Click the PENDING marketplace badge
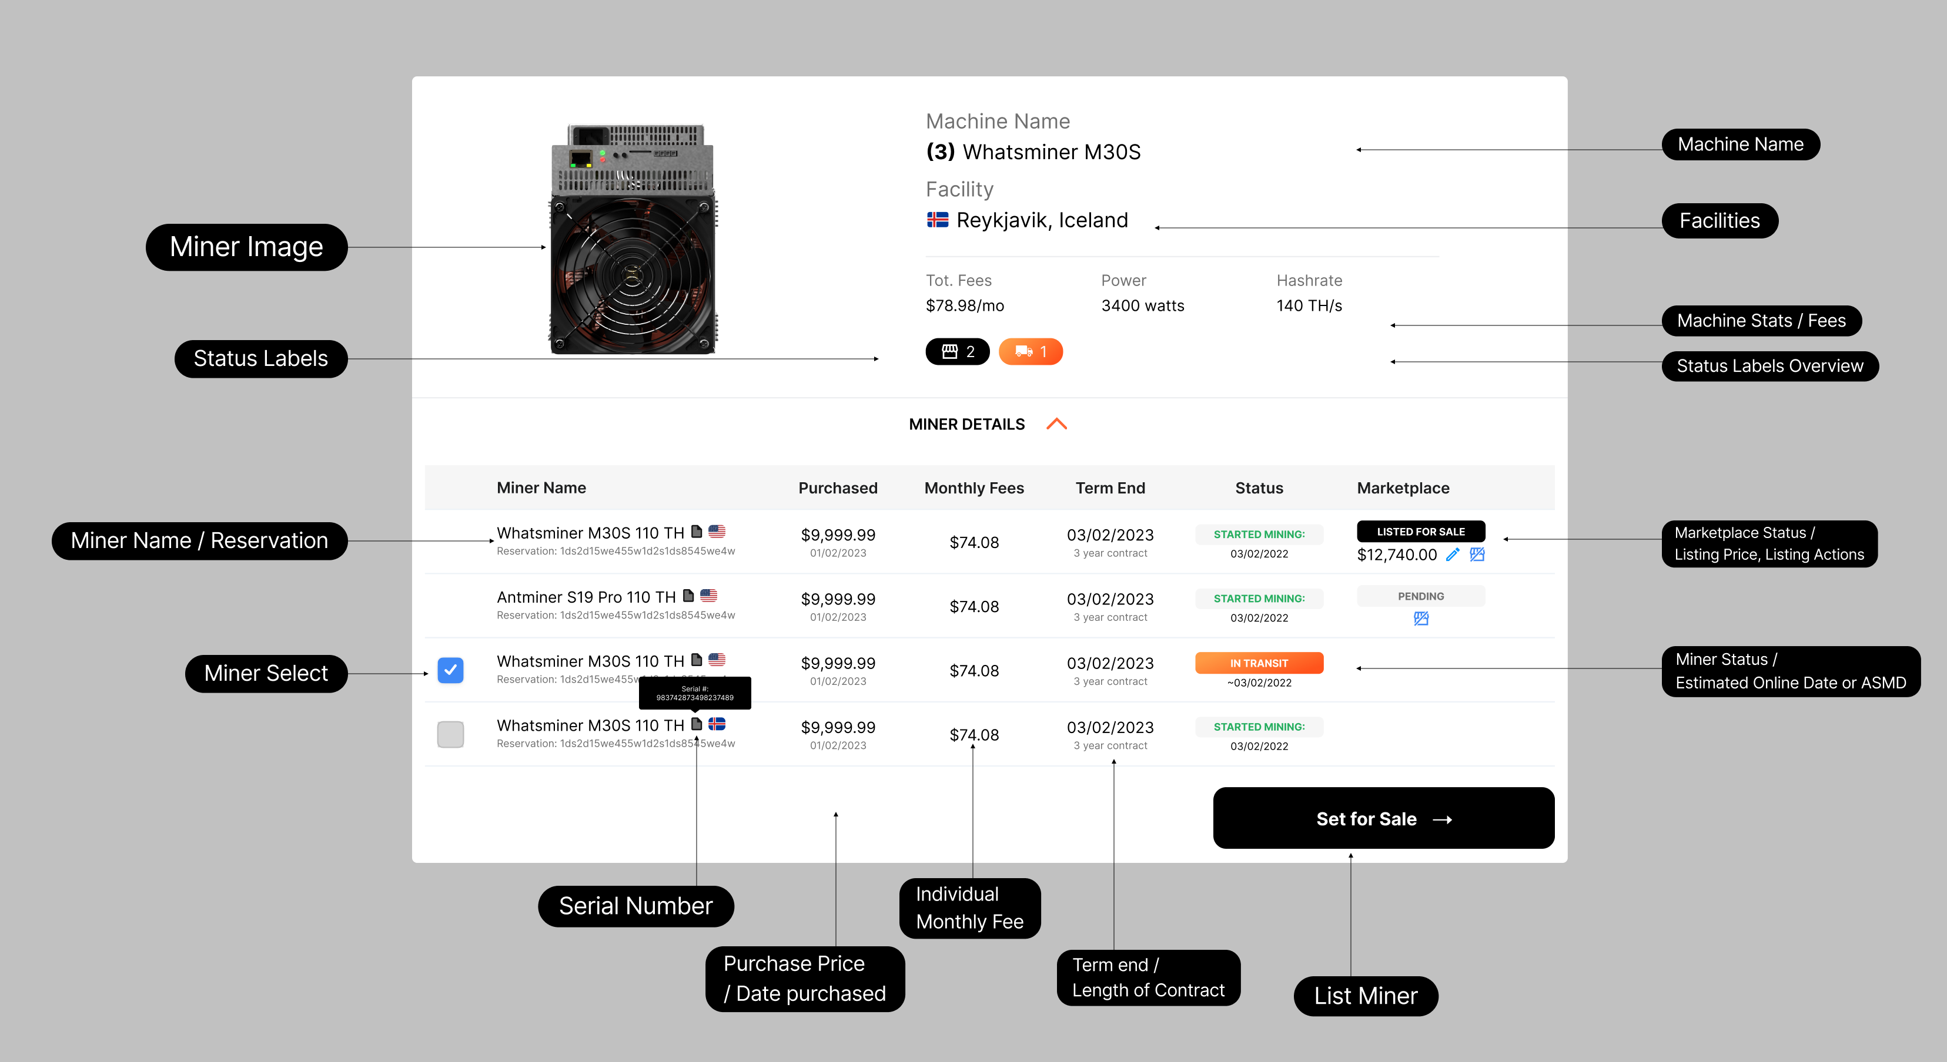1947x1062 pixels. [x=1421, y=596]
